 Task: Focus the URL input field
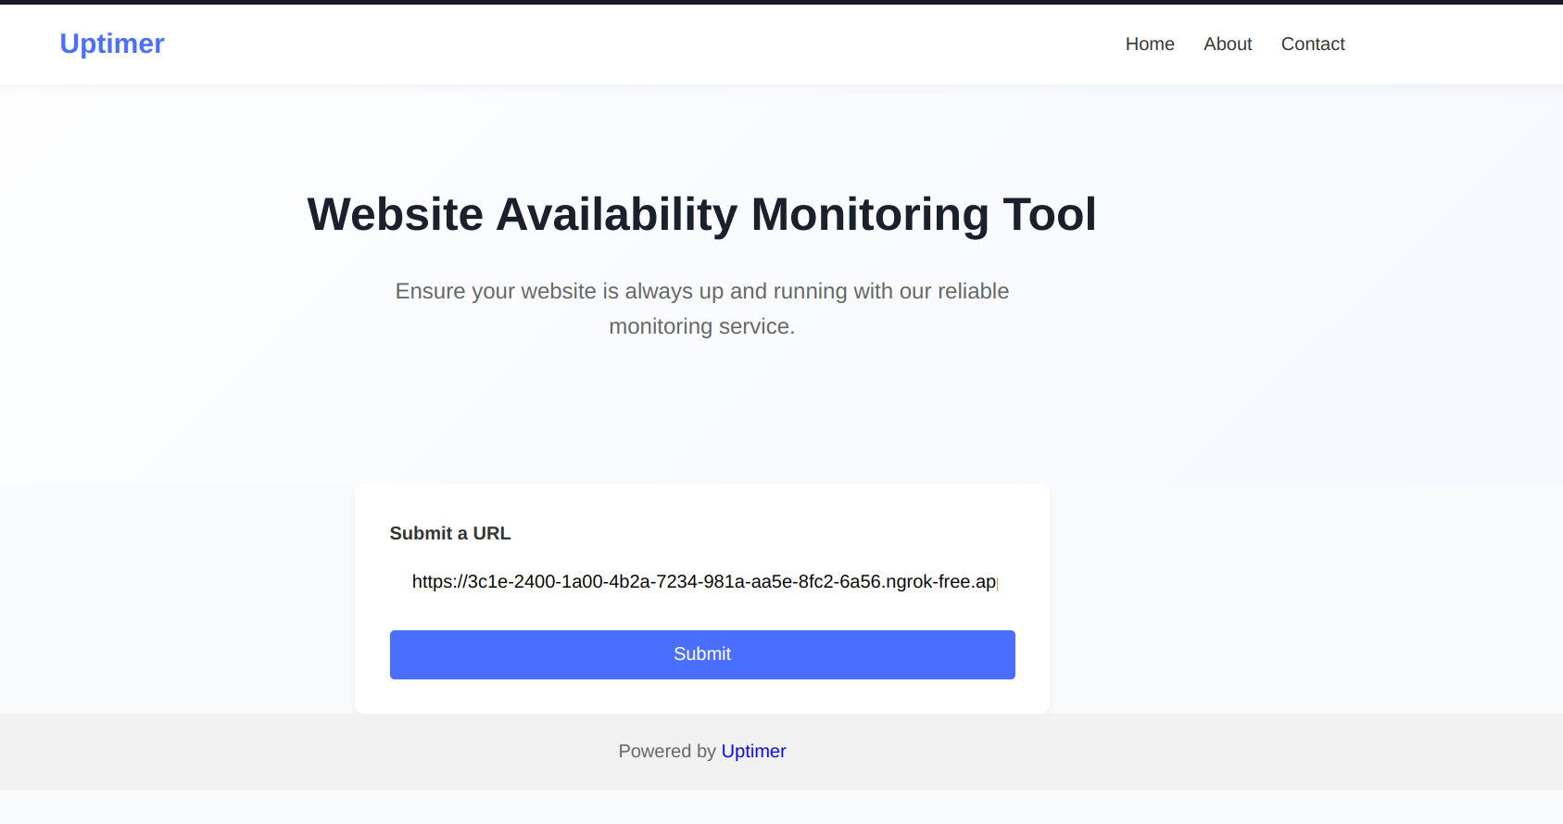(x=702, y=582)
